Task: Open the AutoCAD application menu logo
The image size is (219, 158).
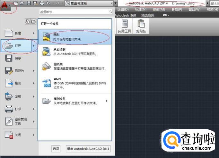Action: click(5, 5)
